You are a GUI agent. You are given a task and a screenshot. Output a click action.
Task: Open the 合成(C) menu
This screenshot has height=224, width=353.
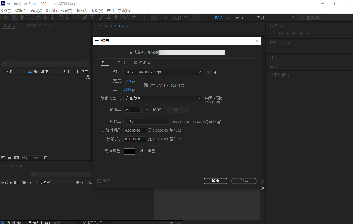click(x=36, y=11)
